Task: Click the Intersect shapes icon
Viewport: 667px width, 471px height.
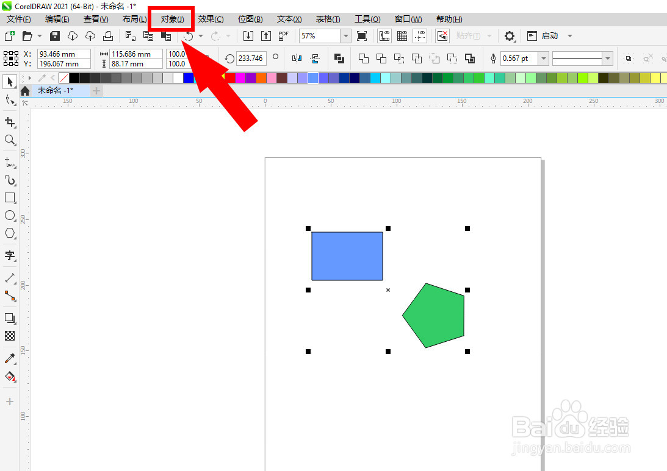Action: click(x=399, y=58)
